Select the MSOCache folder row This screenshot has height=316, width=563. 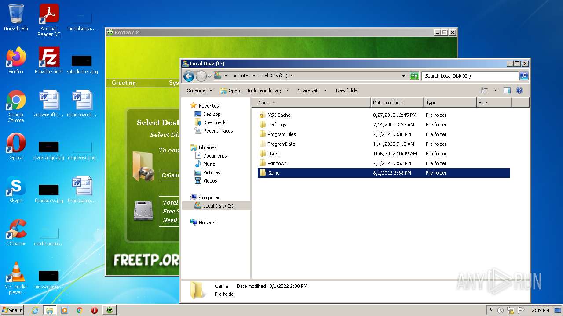384,115
